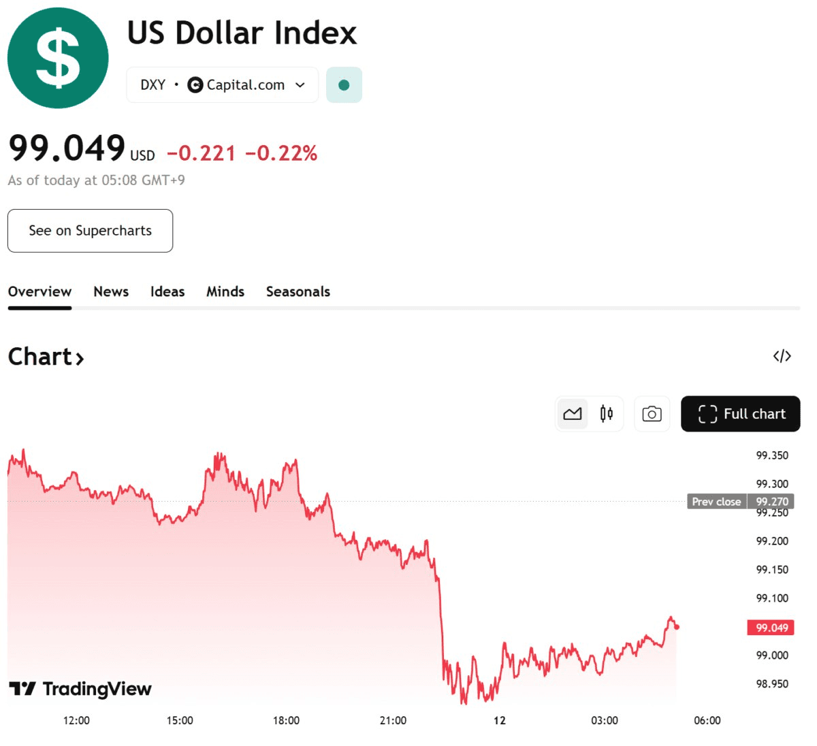817x746 pixels.
Task: Switch to candlestick chart view
Action: pos(606,414)
